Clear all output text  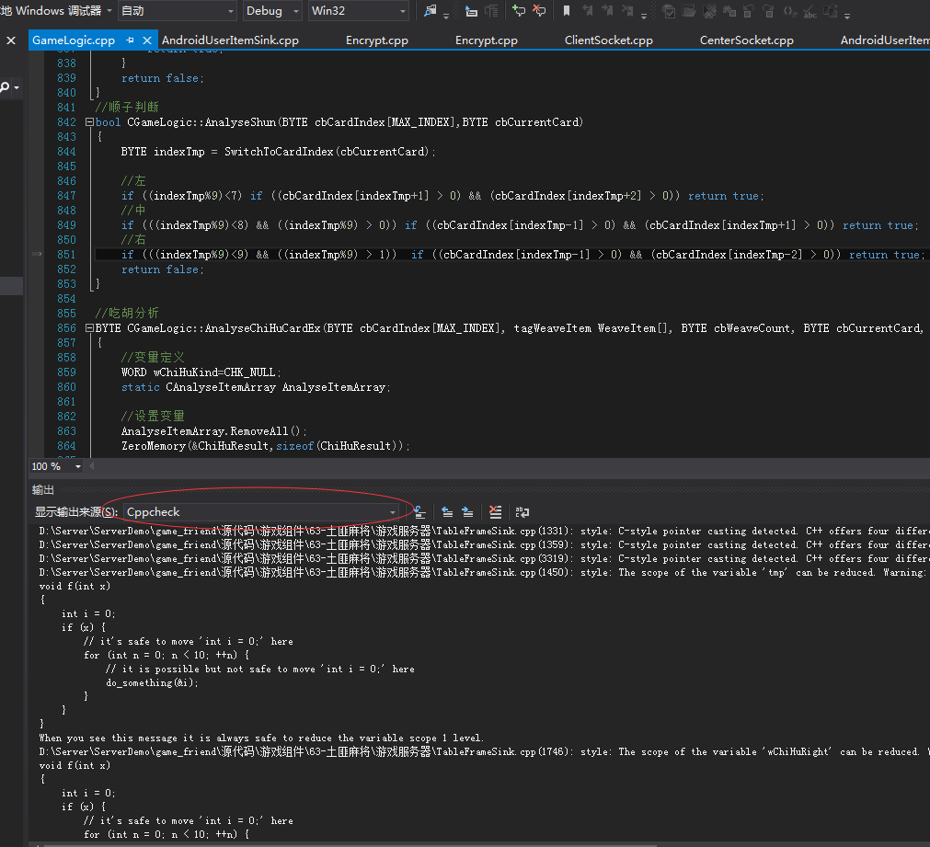click(495, 512)
